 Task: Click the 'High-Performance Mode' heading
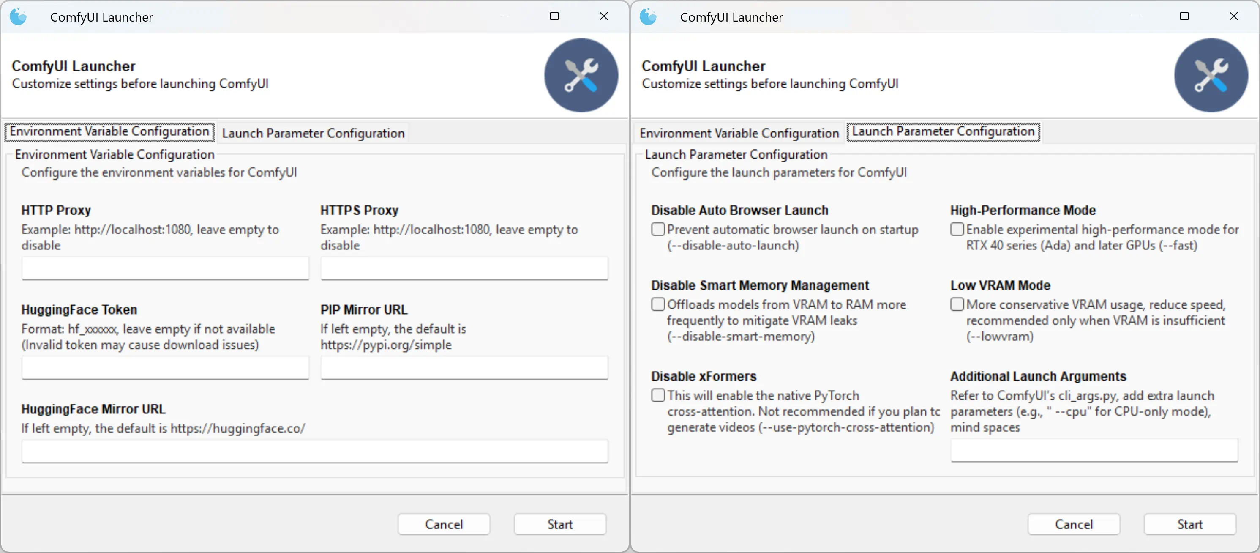click(x=1023, y=211)
